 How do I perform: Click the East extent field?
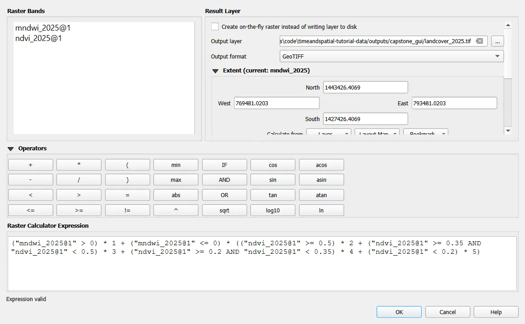(x=454, y=103)
